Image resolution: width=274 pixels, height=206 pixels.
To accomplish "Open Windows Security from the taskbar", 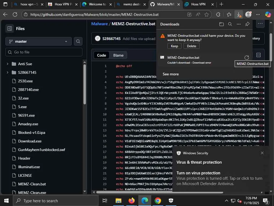I will tap(171, 201).
